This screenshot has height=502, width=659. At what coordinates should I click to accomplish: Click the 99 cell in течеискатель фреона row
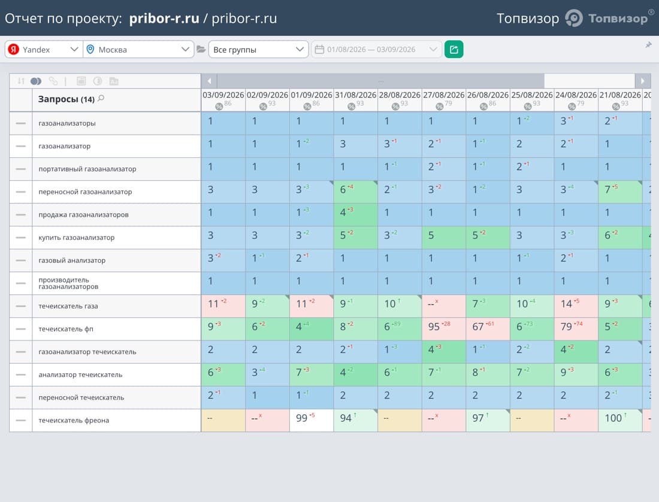pos(312,421)
